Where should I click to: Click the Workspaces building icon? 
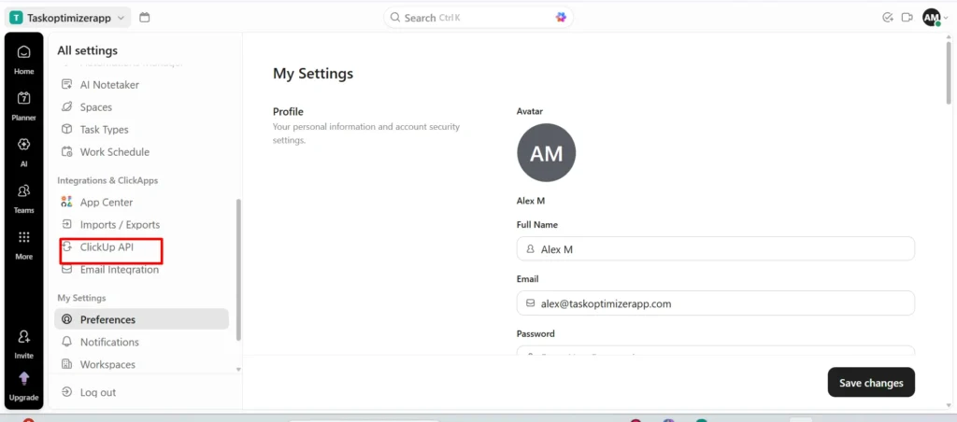click(67, 364)
